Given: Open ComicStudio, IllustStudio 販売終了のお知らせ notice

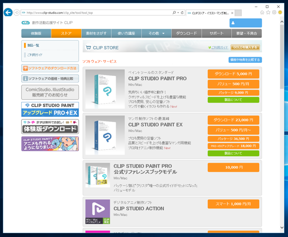Looking at the screenshot, I should 50,92.
